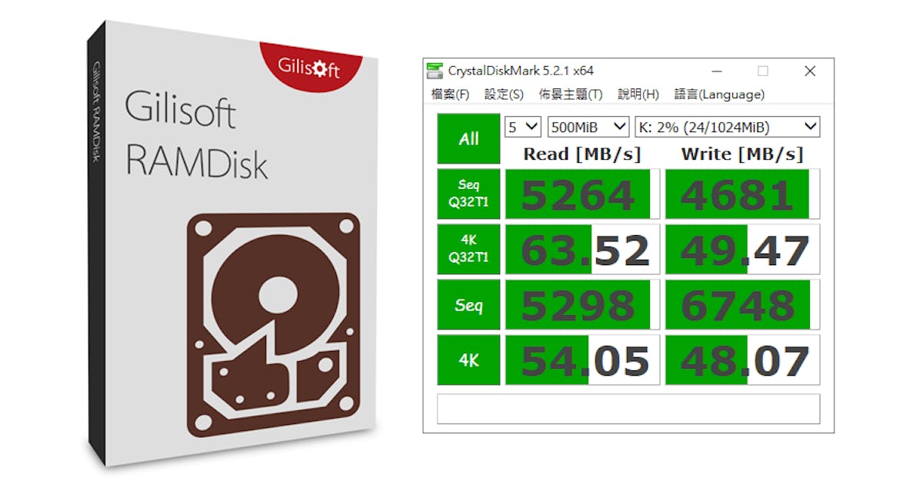Image resolution: width=923 pixels, height=484 pixels.
Task: Open the 檔案(F) menu
Action: click(x=448, y=94)
